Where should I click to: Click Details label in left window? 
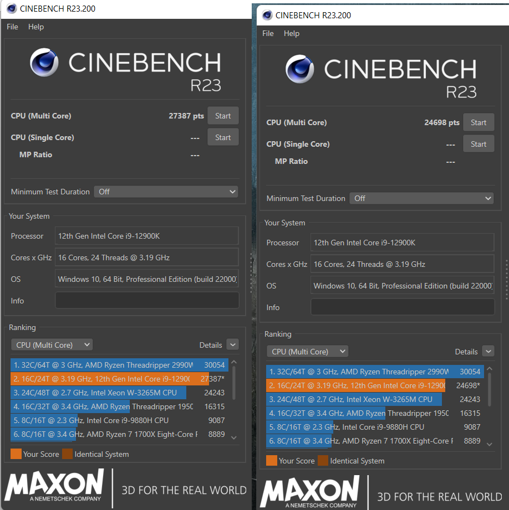point(211,345)
